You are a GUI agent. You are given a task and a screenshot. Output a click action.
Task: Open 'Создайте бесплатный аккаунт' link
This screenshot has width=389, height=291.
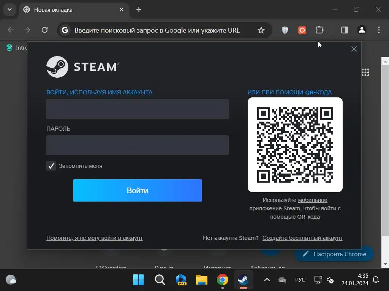(x=302, y=238)
